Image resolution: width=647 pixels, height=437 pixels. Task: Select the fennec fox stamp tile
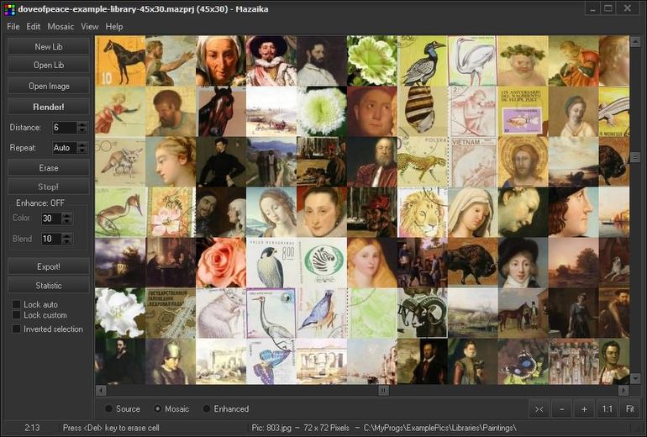[120, 161]
